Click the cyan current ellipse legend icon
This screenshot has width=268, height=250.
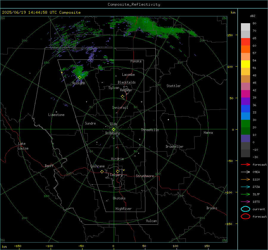245,209
